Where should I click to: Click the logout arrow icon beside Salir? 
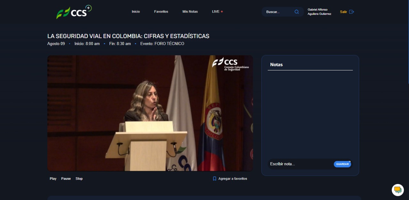coord(351,12)
